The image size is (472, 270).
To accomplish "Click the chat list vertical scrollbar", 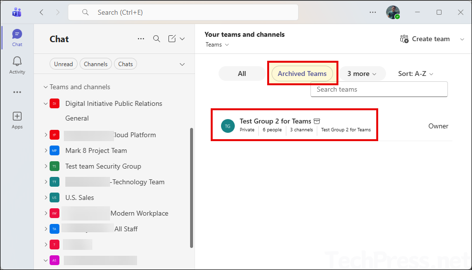I will point(192,188).
